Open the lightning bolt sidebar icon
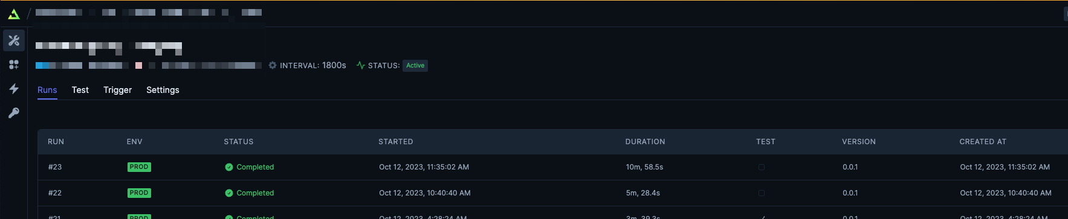The height and width of the screenshot is (219, 1068). pyautogui.click(x=14, y=89)
